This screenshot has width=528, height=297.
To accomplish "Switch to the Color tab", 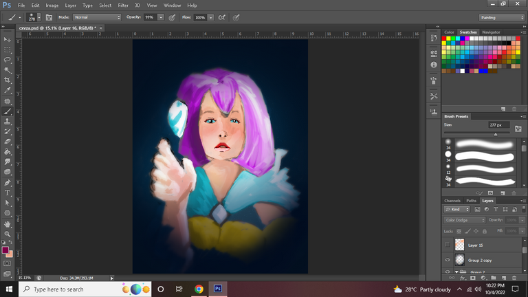I will pyautogui.click(x=449, y=32).
